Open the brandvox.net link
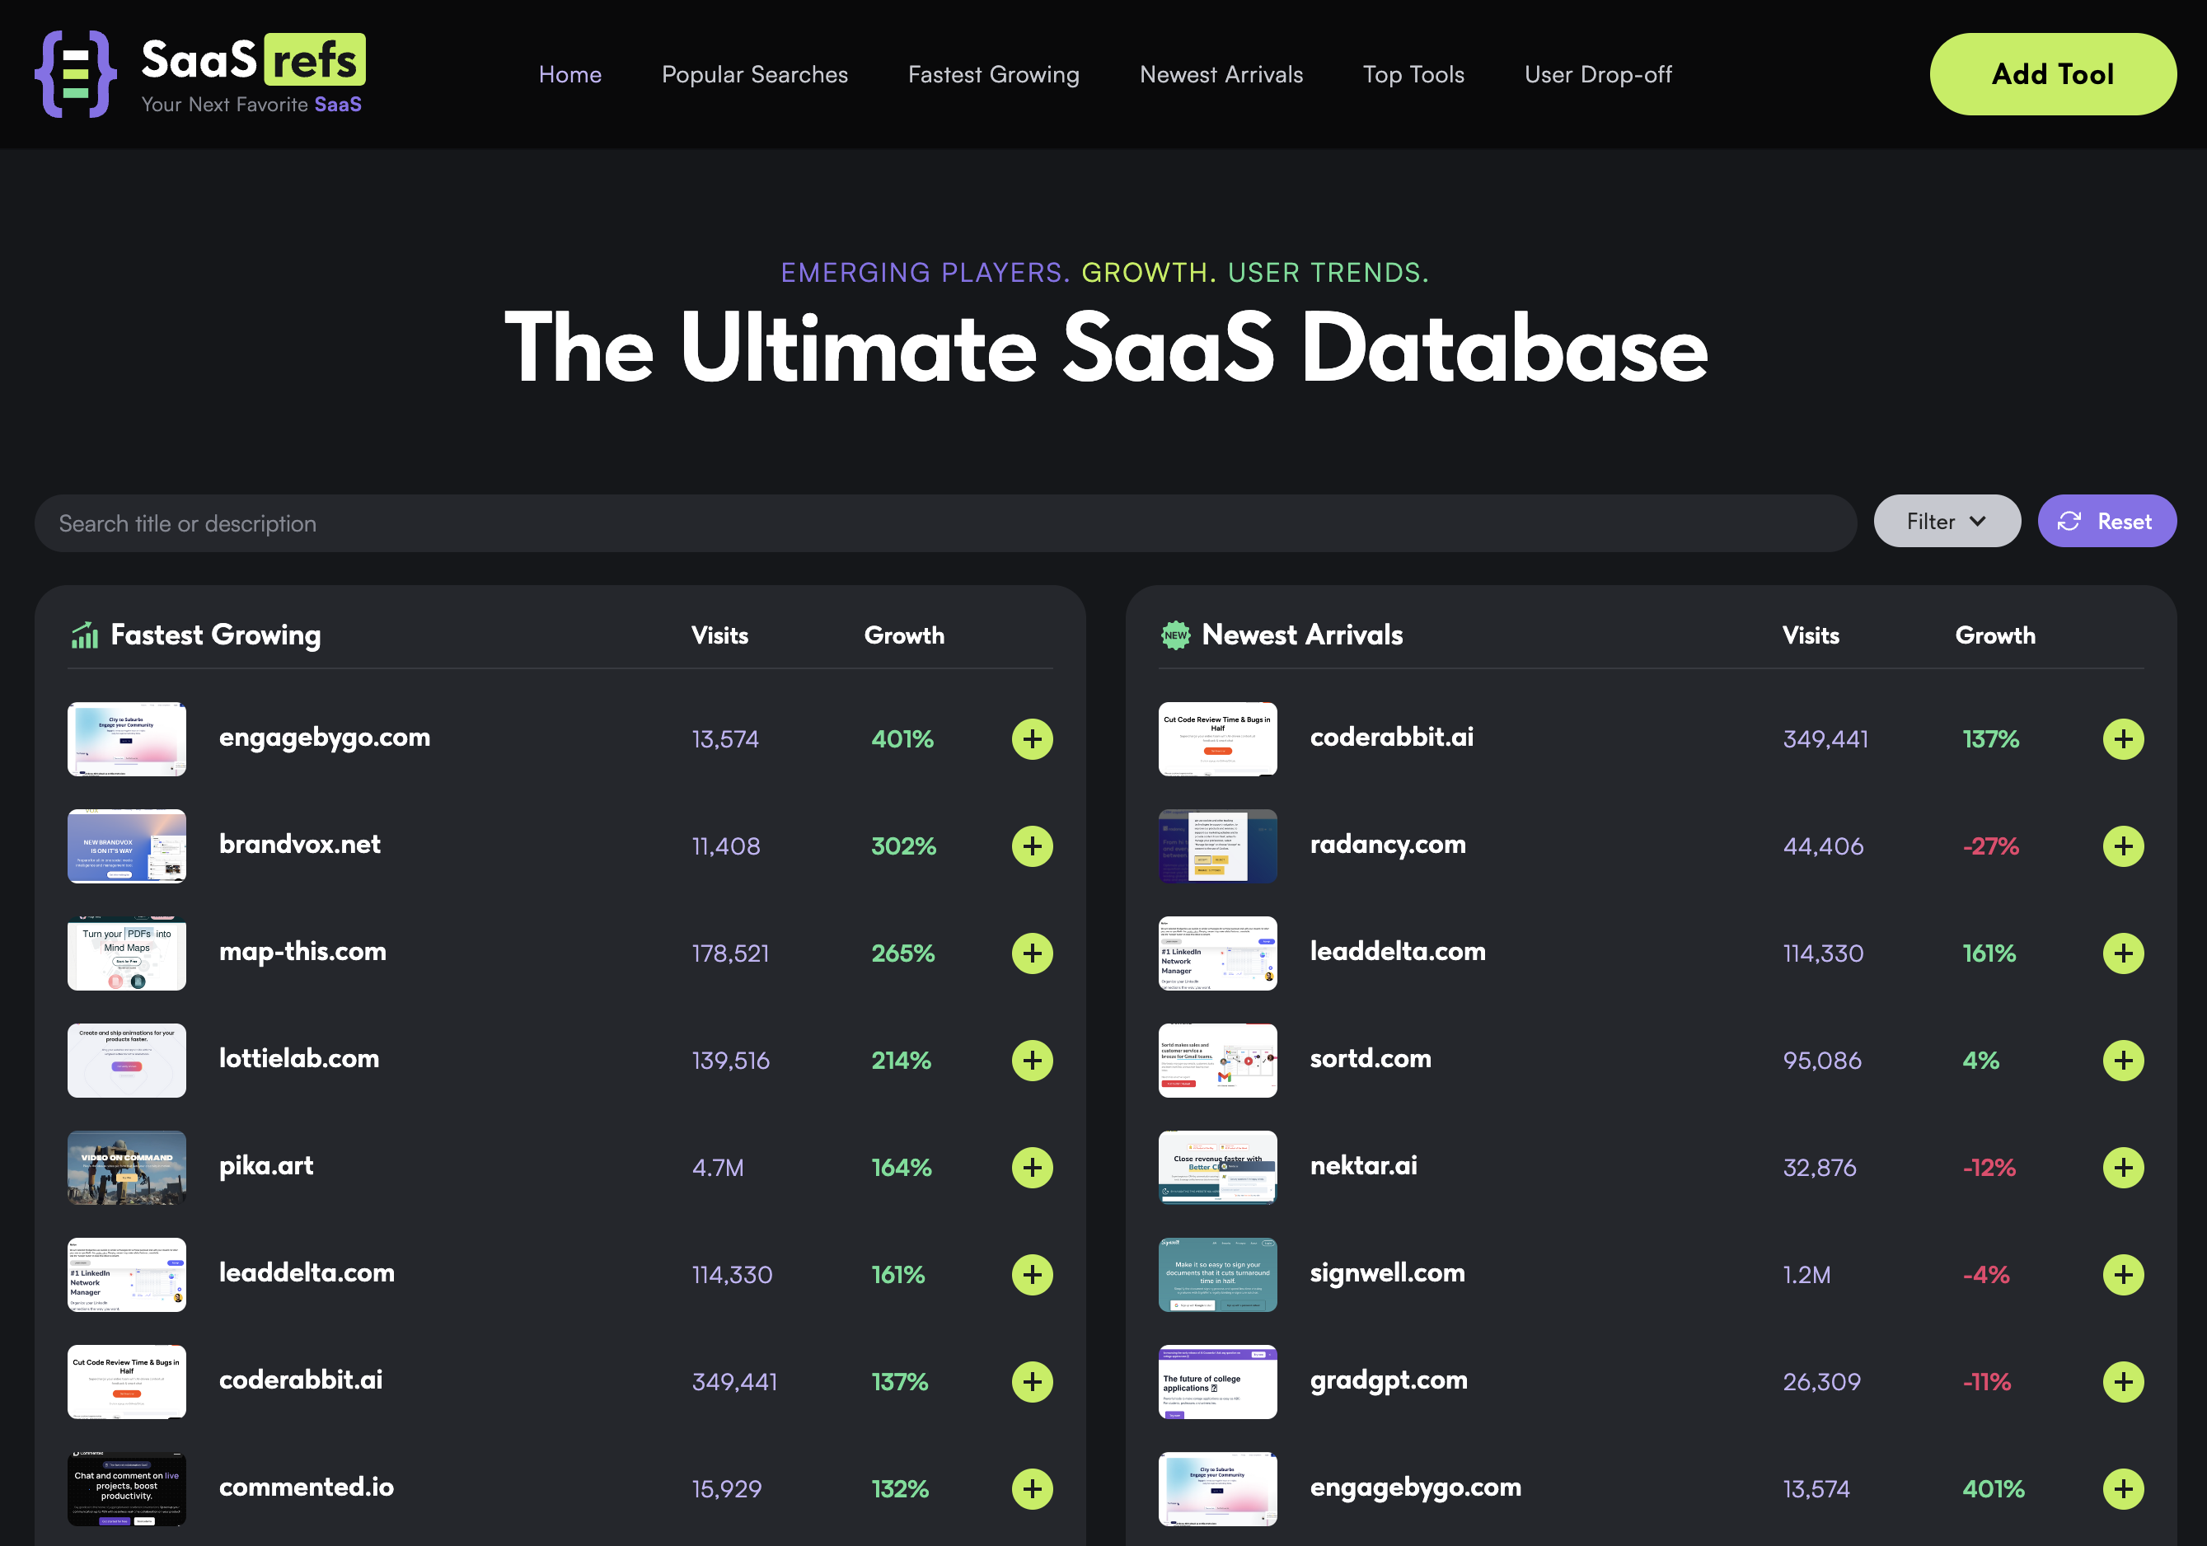The image size is (2207, 1546). (300, 844)
